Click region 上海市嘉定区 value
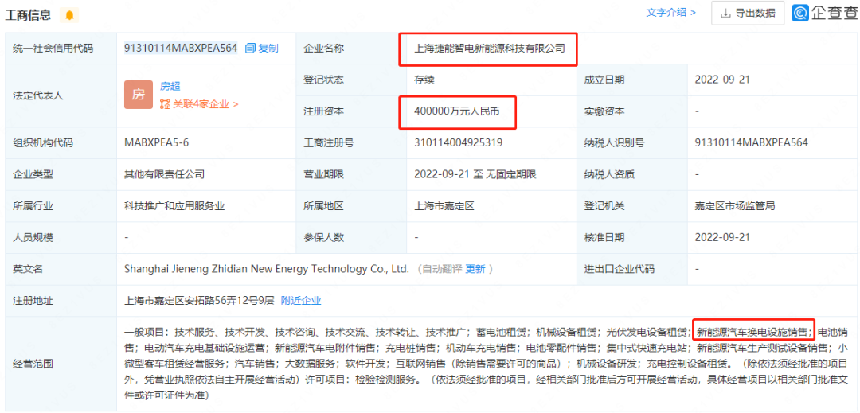Viewport: 860px width, 413px height. click(x=444, y=207)
